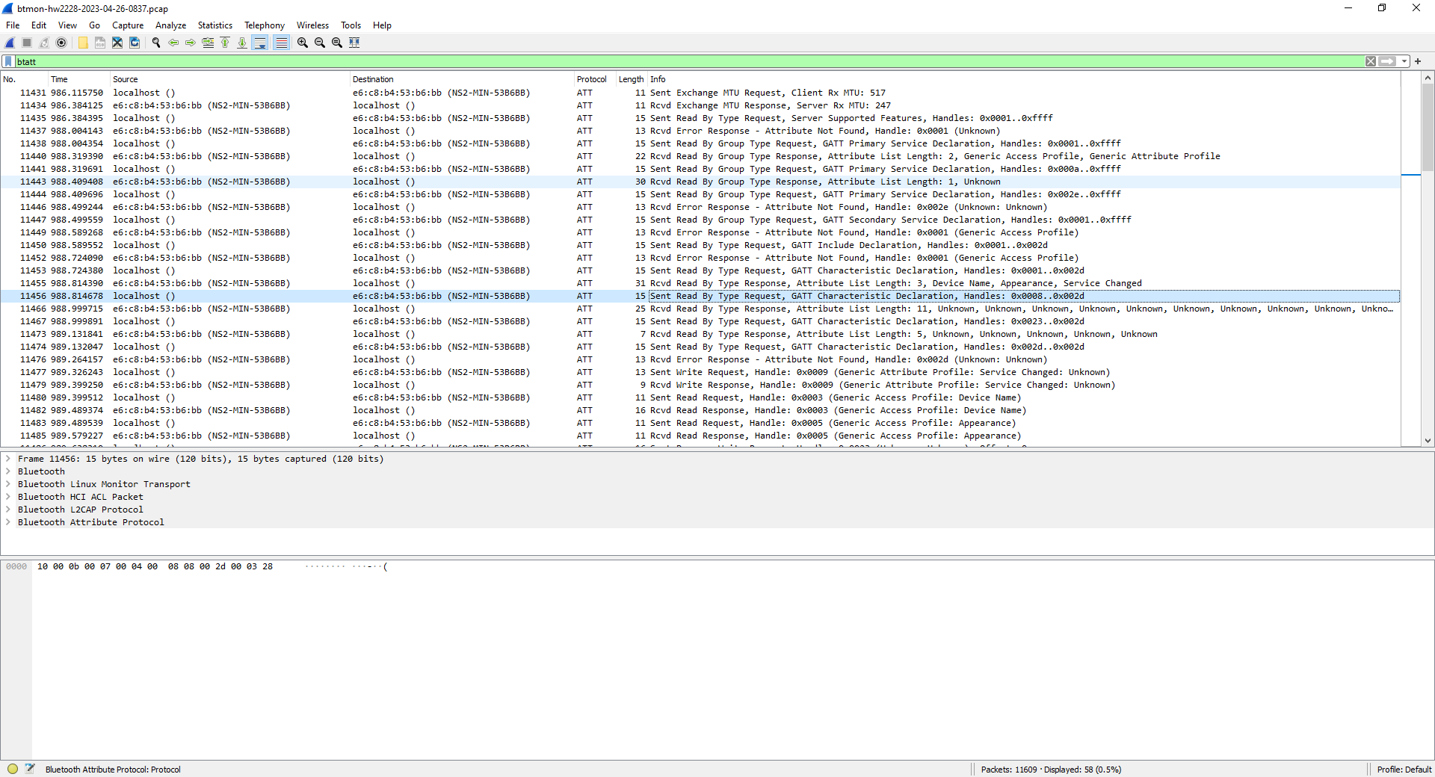Sort by the No. column header

coord(24,79)
